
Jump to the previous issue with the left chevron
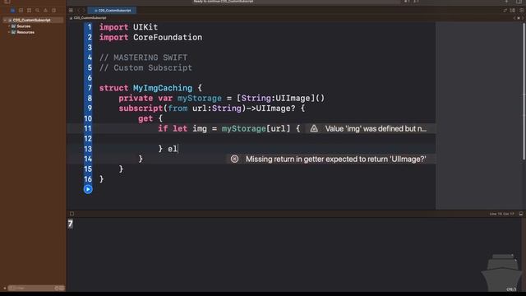coord(514,18)
